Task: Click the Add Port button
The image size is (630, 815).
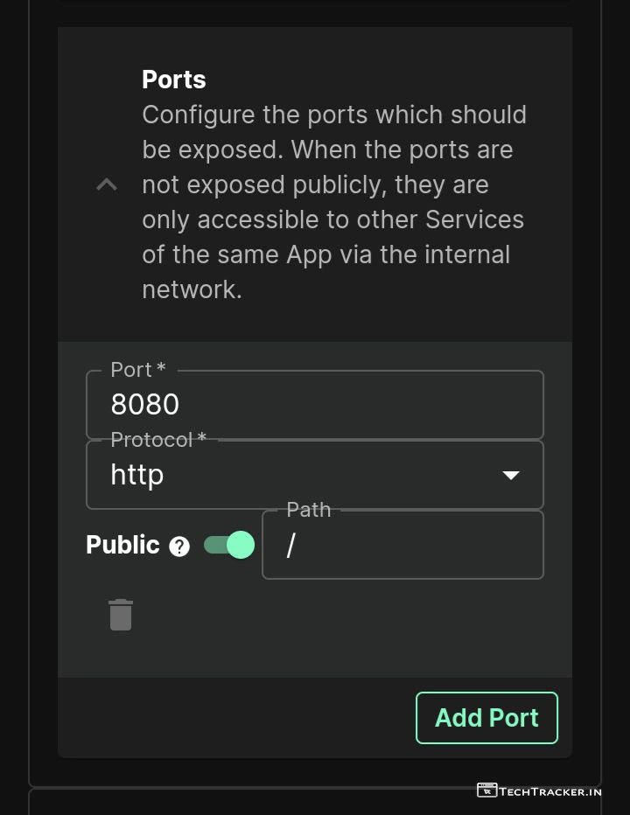Action: coord(486,718)
